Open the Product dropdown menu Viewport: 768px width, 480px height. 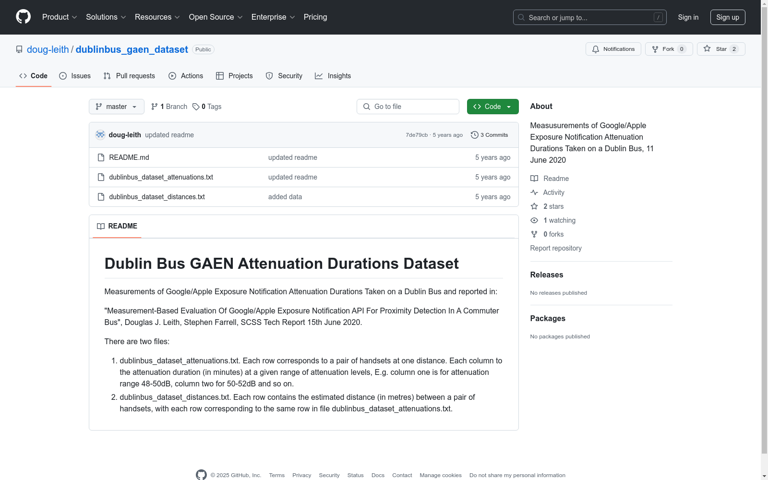(60, 17)
